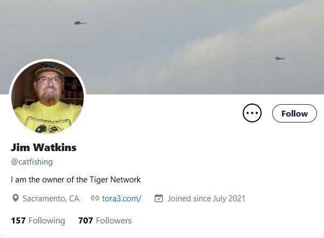
Task: Click the Sacramento, CA location text
Action: pyautogui.click(x=51, y=199)
